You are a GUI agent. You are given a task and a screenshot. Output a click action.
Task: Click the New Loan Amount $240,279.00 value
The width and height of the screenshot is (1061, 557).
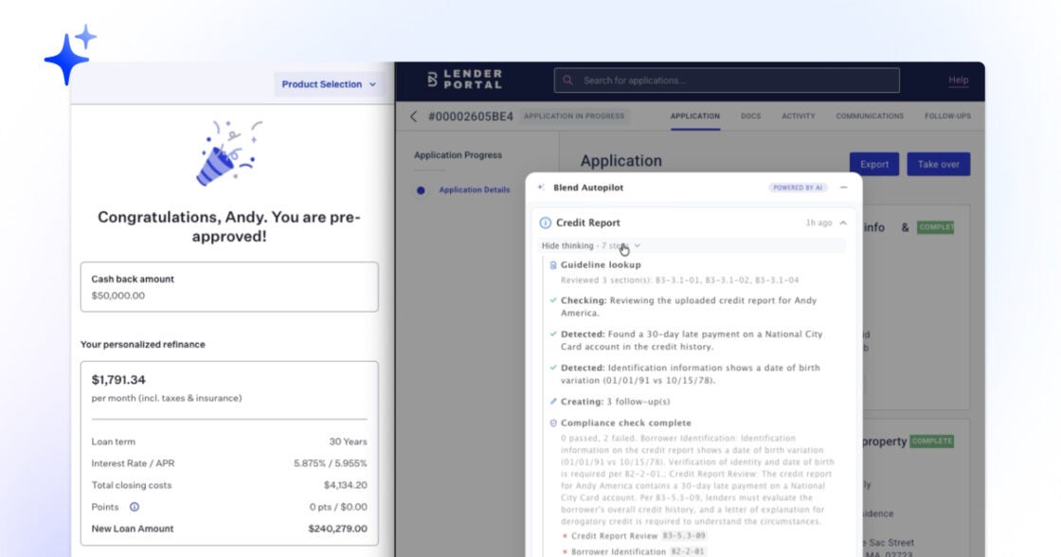(x=337, y=529)
